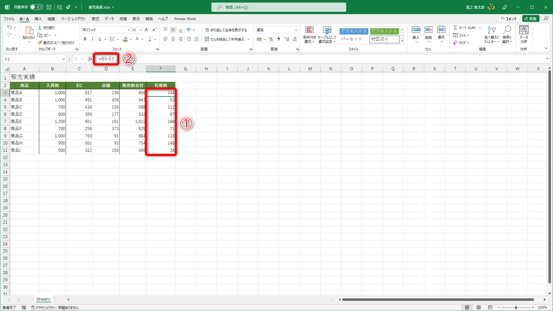Click the Comments button

pos(509,19)
